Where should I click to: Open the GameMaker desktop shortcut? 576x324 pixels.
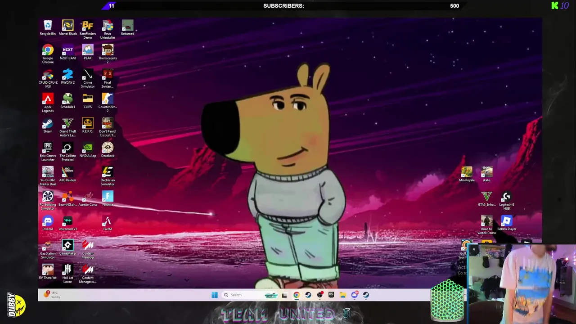(67, 247)
